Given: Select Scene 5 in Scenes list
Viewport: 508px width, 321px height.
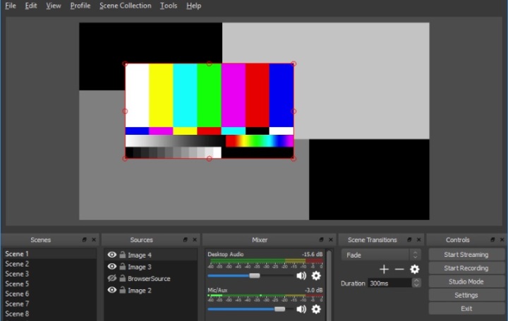Looking at the screenshot, I should click(50, 284).
